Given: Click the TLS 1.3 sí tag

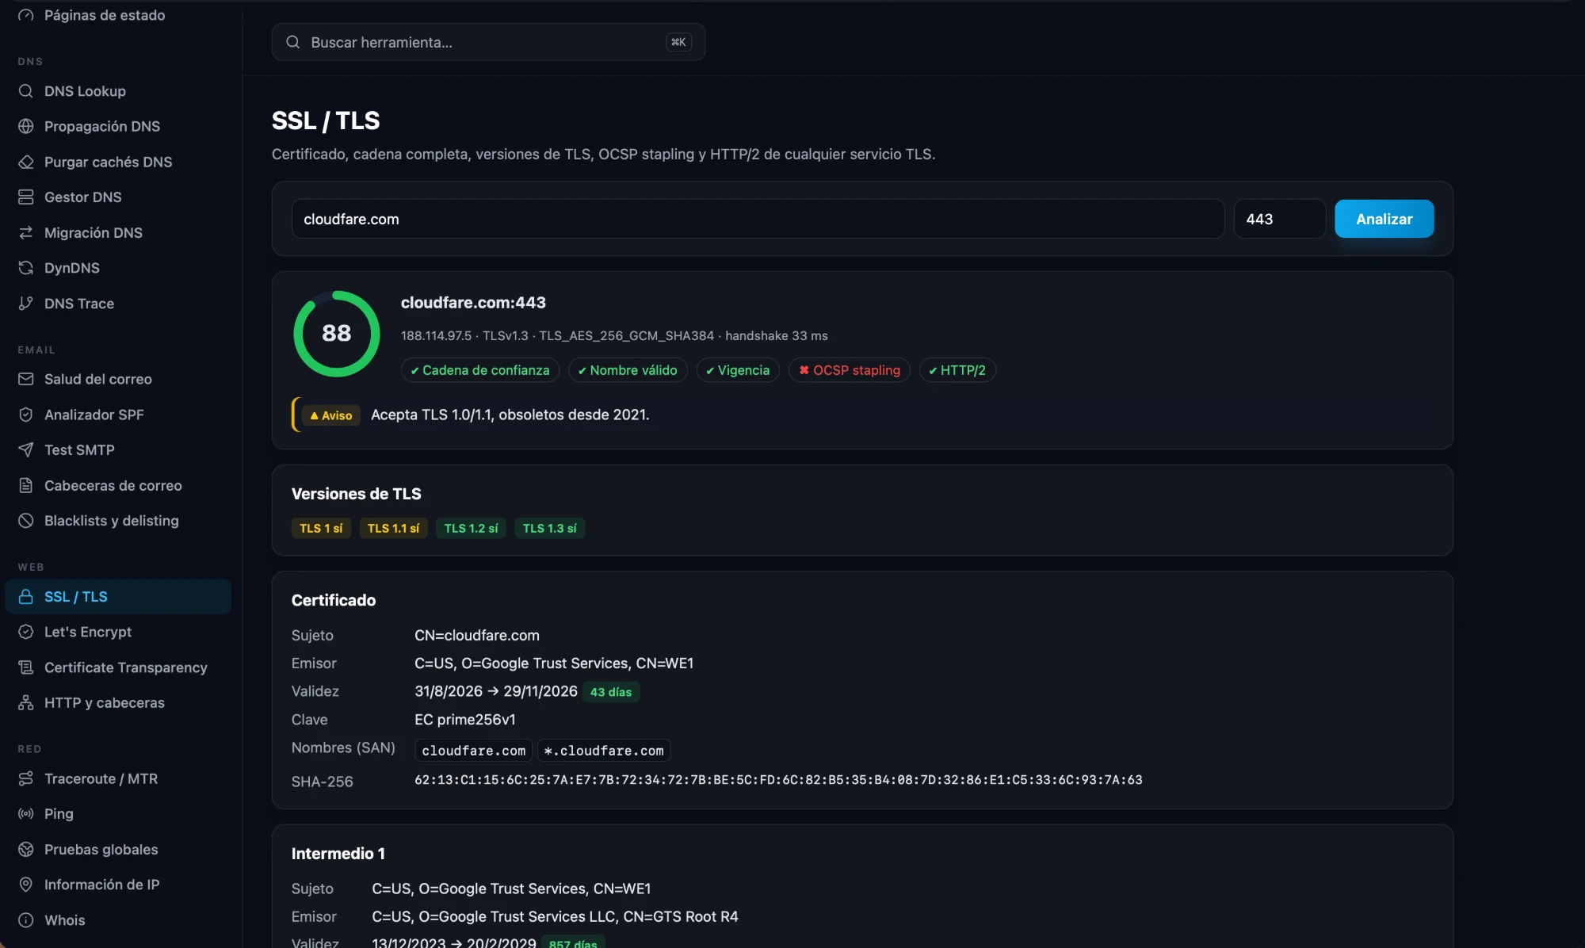Looking at the screenshot, I should tap(549, 528).
